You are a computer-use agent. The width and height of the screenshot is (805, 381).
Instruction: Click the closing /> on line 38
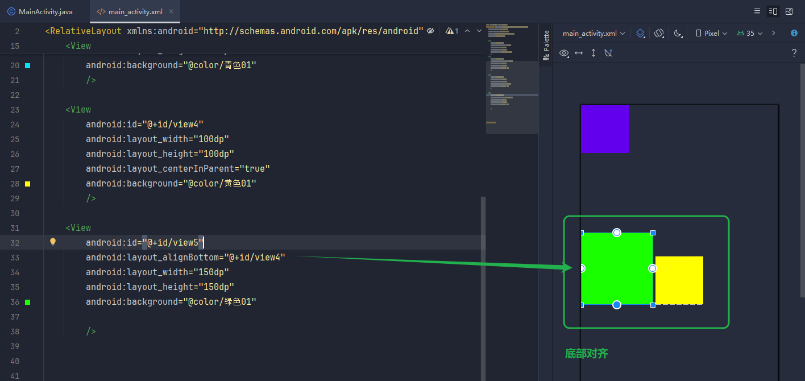[90, 331]
